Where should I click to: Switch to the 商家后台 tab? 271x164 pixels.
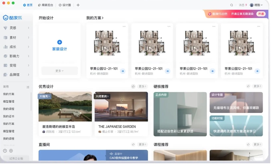pos(46,5)
